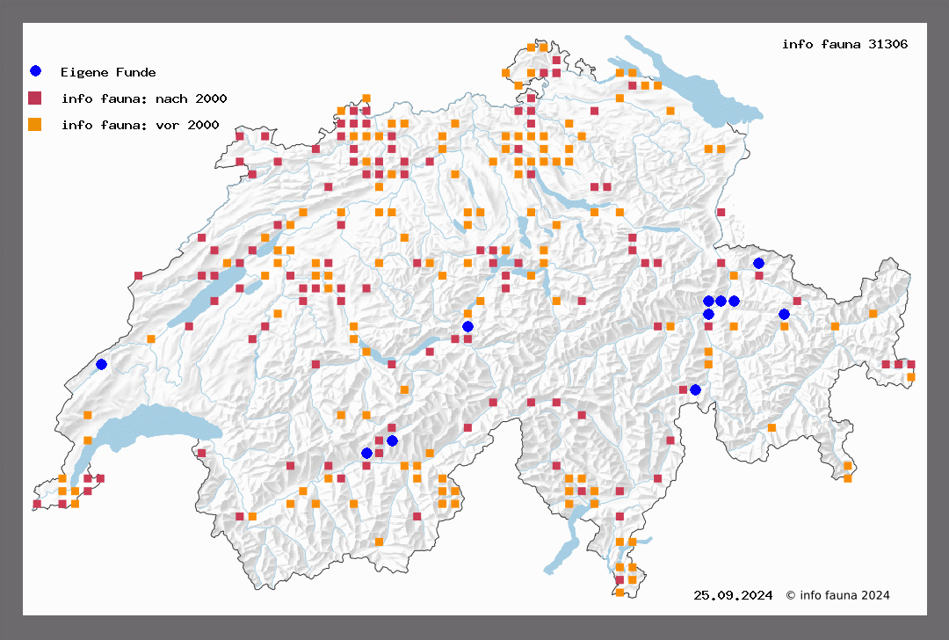Select the westernmost blue dot marker
This screenshot has width=949, height=640.
pyautogui.click(x=101, y=364)
